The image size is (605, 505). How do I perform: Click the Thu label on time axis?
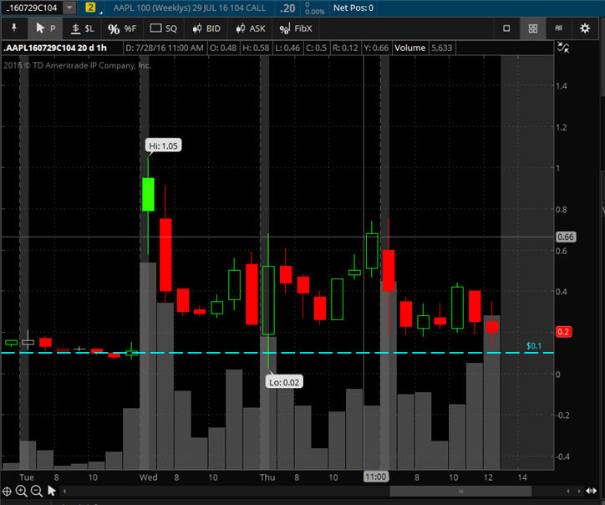[267, 477]
